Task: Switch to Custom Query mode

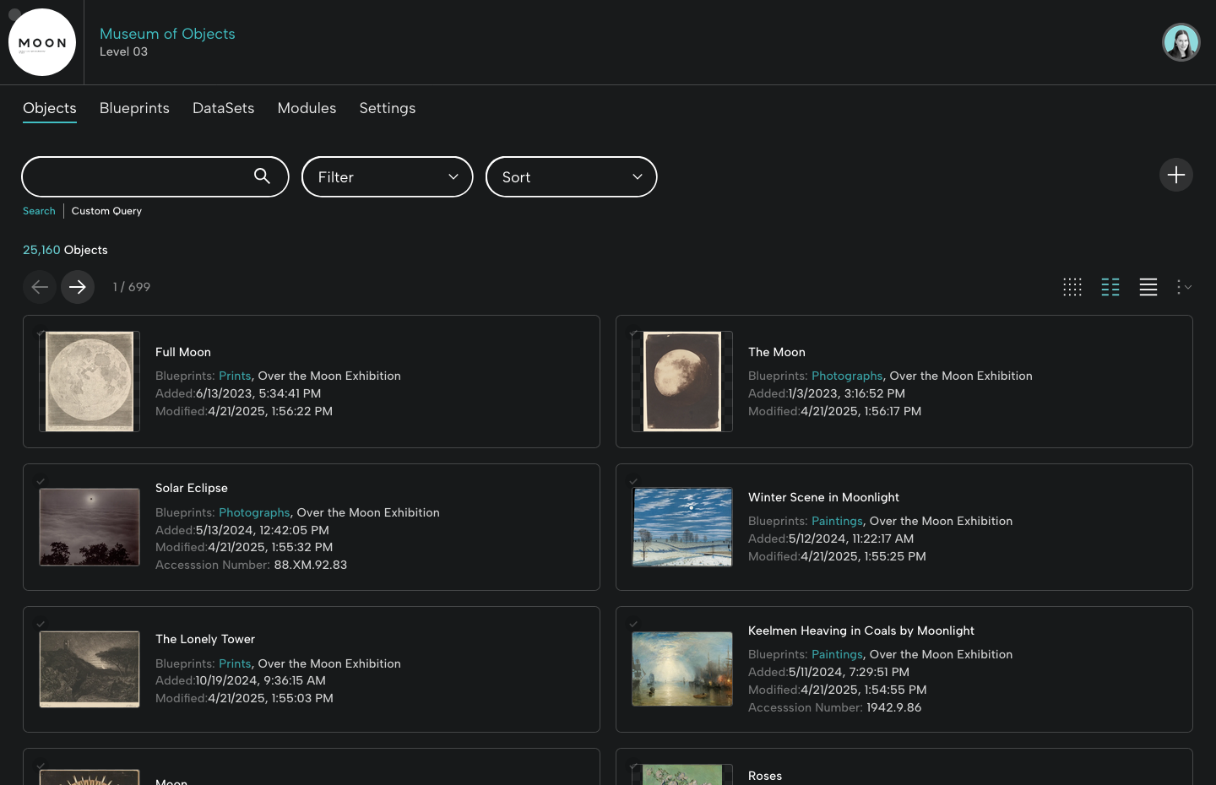Action: [106, 210]
